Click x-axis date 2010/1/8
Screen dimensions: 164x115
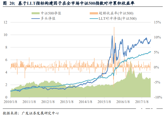[10, 102]
